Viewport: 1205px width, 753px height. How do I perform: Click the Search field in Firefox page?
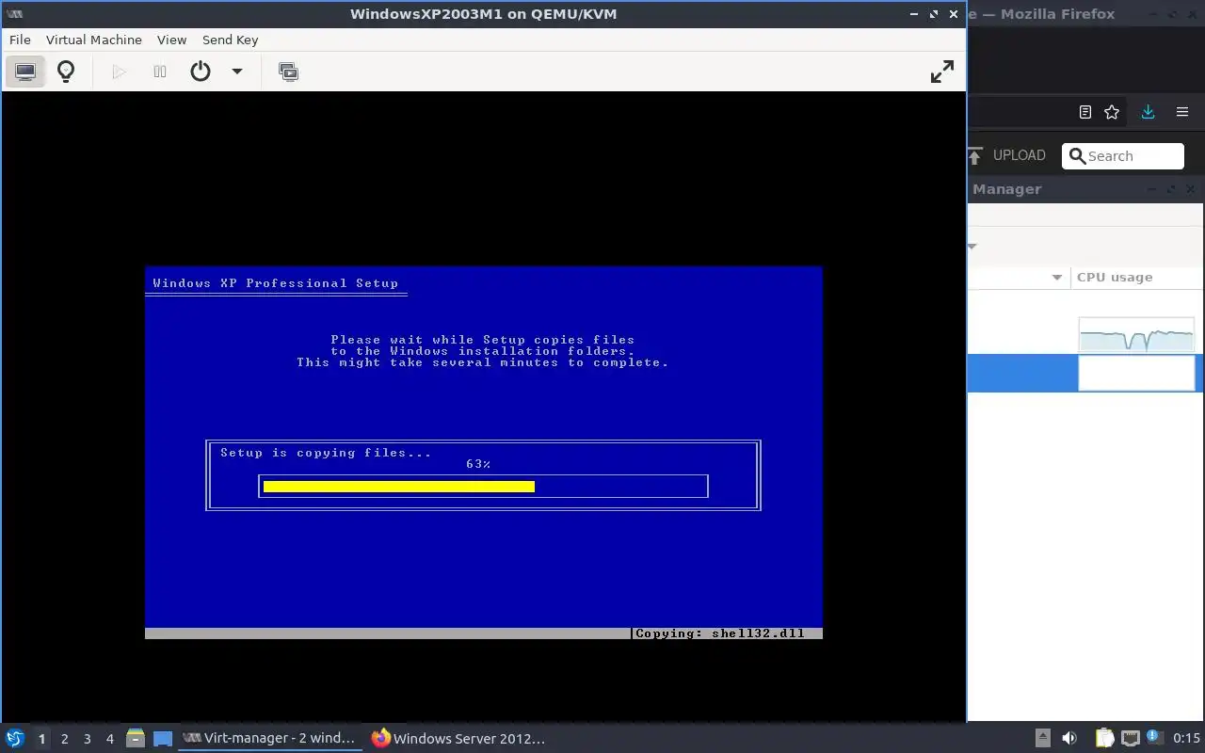[x=1123, y=156]
